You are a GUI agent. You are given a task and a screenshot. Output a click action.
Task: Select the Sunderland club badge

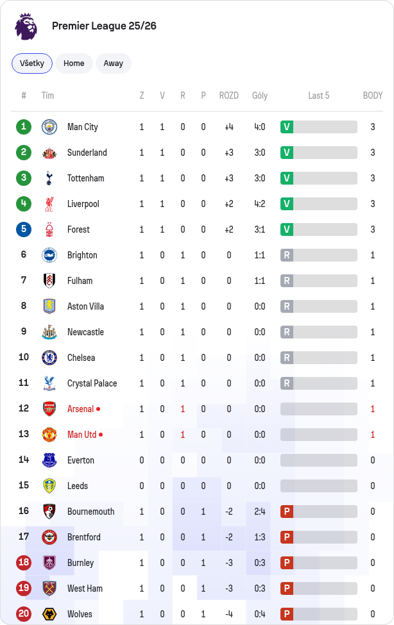click(49, 153)
